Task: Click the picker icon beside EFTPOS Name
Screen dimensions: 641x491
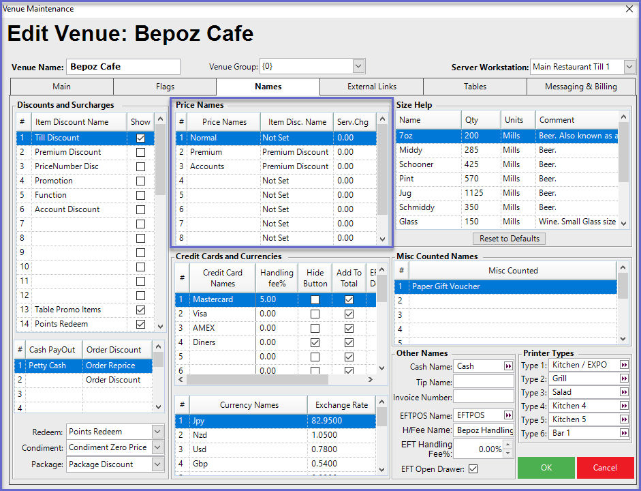Action: tap(508, 415)
